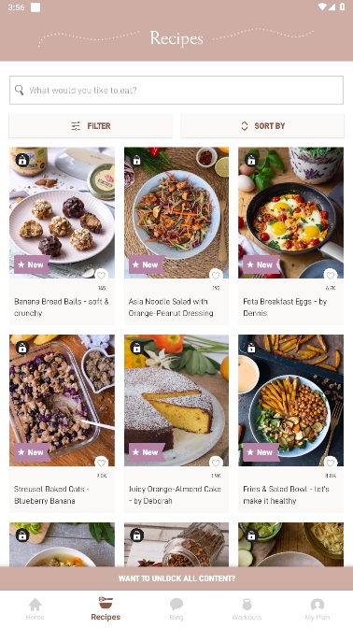Tap the search magnifier icon
The image size is (353, 628).
coord(20,90)
